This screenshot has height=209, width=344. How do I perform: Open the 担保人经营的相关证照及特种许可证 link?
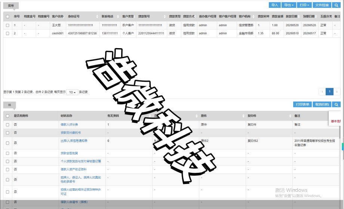pyautogui.click(x=81, y=192)
